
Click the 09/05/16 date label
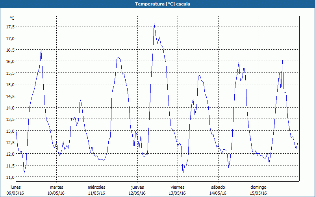click(x=16, y=193)
